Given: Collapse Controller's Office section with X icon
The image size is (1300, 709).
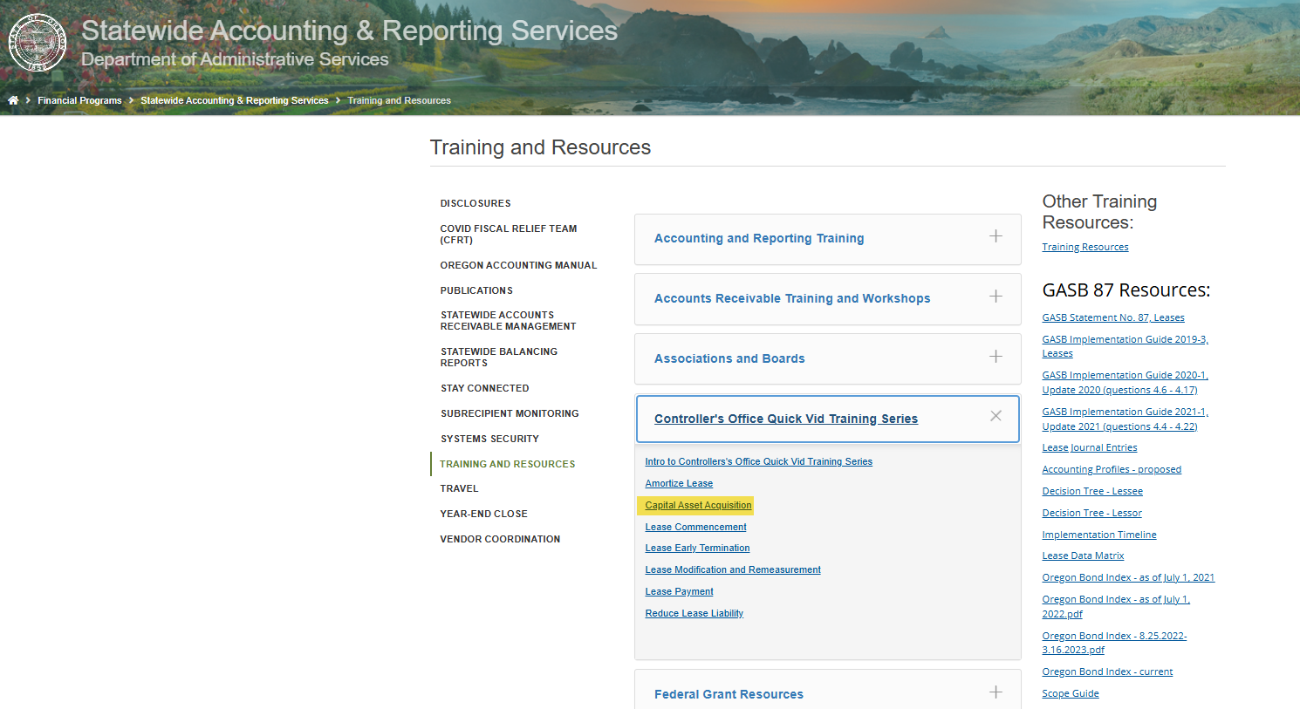Looking at the screenshot, I should coord(996,416).
